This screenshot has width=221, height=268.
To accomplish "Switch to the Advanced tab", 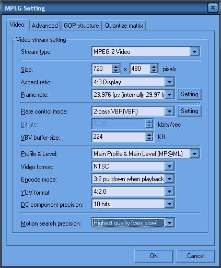I will (x=44, y=26).
